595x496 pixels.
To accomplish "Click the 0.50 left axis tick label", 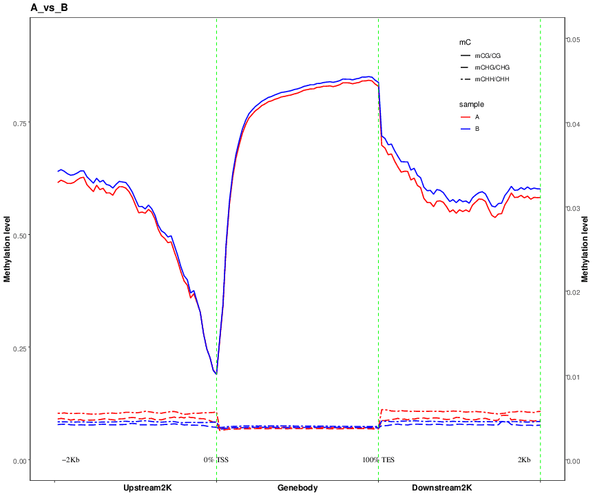I will click(20, 236).
